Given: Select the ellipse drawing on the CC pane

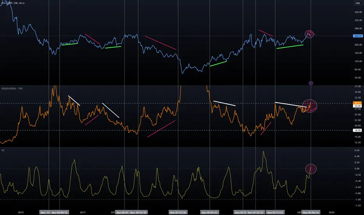Looking at the screenshot, I should [311, 169].
